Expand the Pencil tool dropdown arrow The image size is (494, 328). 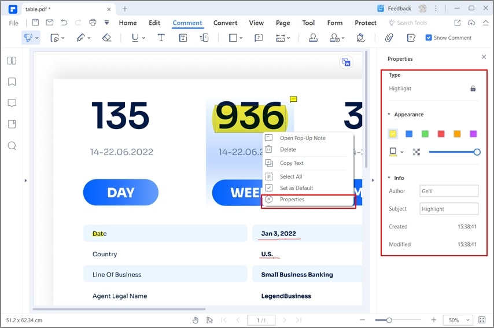point(89,38)
